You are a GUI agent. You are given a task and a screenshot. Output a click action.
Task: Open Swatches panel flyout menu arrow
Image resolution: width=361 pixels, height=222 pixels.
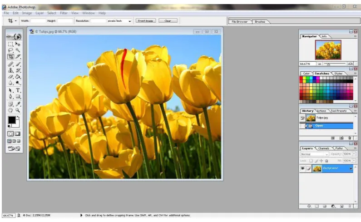pyautogui.click(x=355, y=73)
